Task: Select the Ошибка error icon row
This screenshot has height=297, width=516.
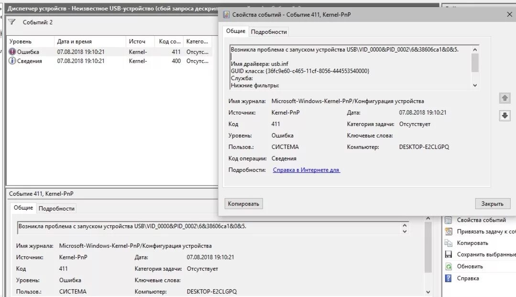Action: pyautogui.click(x=109, y=52)
